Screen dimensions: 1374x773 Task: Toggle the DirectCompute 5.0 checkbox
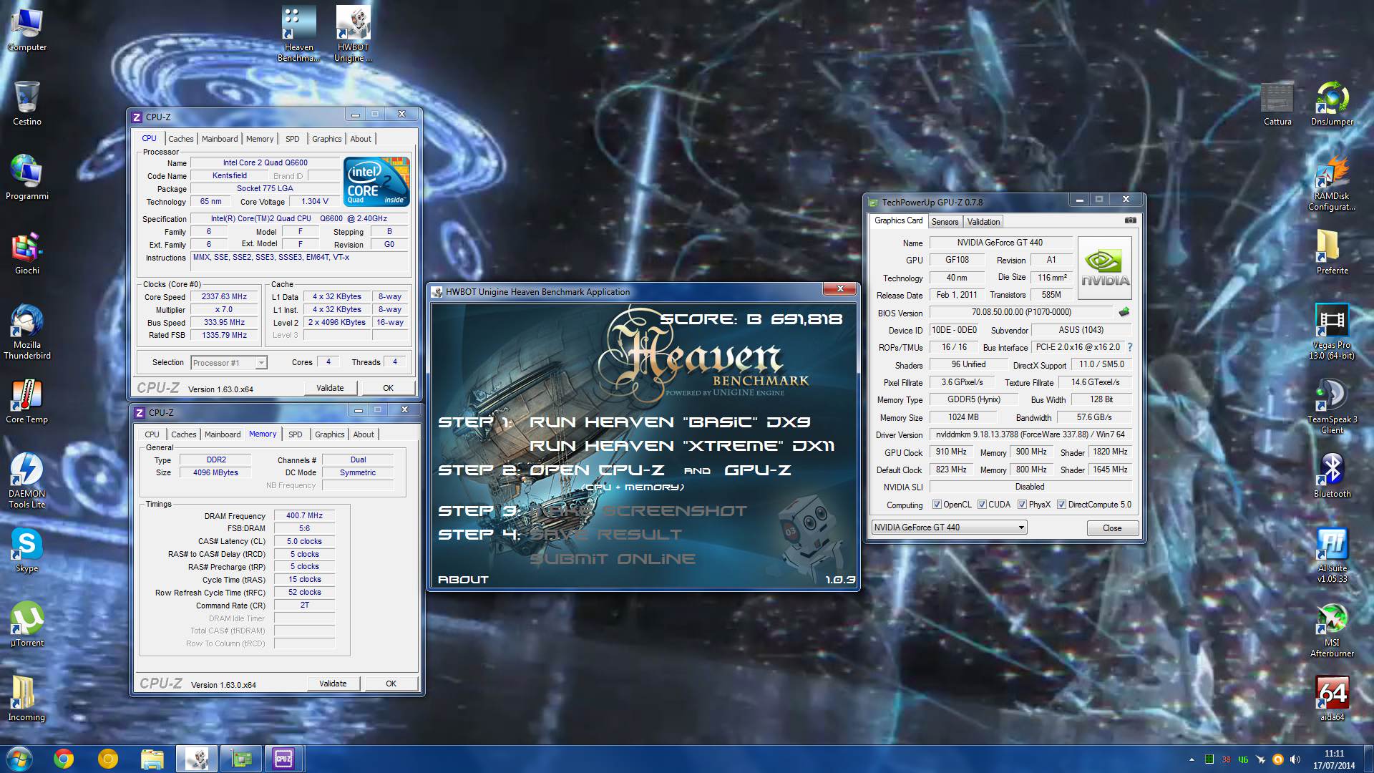pyautogui.click(x=1062, y=505)
